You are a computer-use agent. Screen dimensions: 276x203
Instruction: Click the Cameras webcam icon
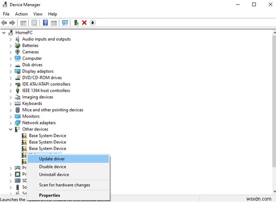click(x=17, y=52)
